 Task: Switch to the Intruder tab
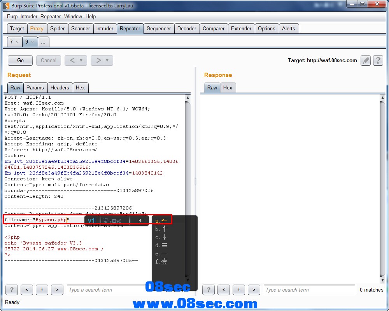tap(105, 28)
